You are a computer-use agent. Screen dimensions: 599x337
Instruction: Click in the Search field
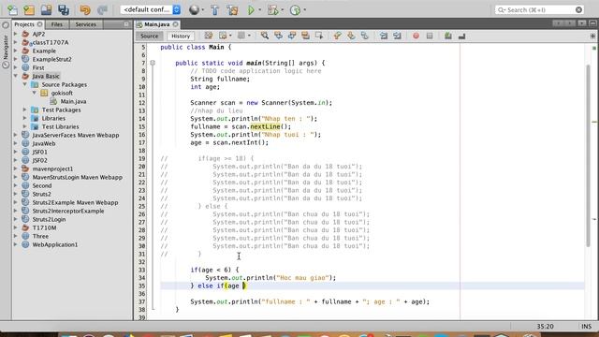click(x=539, y=10)
